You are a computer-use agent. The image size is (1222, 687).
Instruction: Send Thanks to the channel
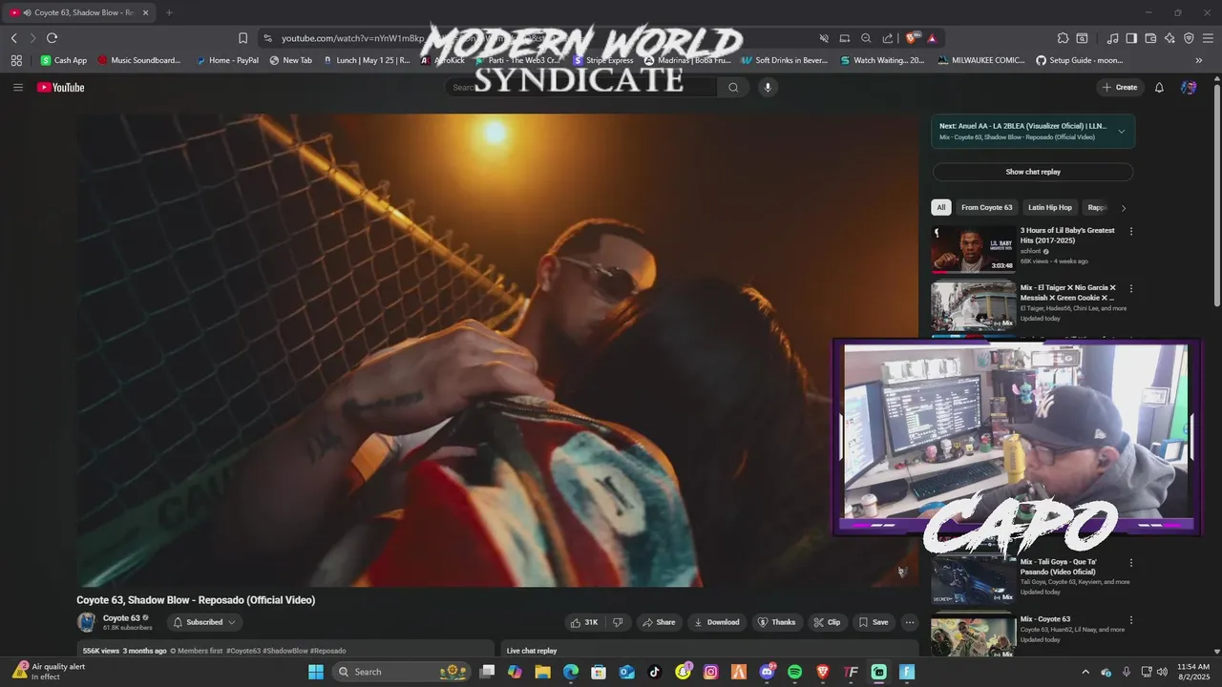(776, 622)
